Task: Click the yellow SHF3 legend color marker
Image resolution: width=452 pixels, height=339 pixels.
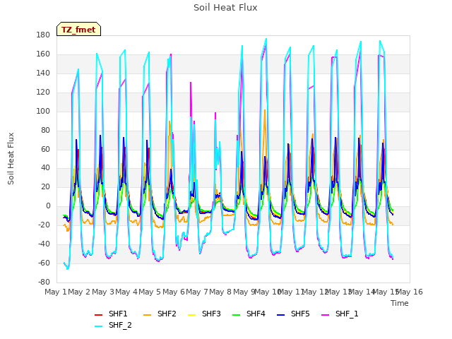Action: [x=191, y=315]
